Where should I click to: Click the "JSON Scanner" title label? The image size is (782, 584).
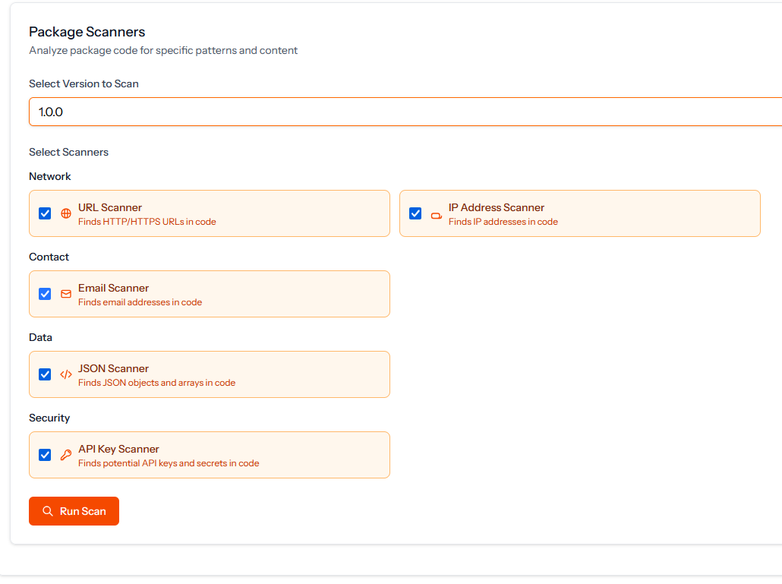point(113,368)
